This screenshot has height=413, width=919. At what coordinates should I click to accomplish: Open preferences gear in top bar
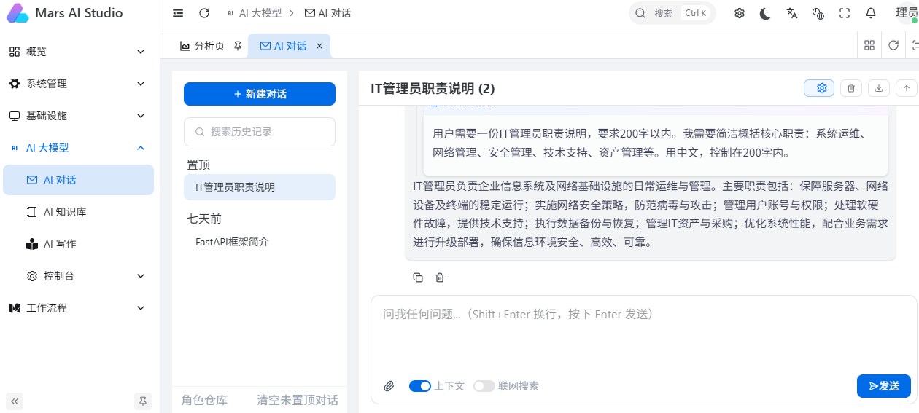click(x=740, y=13)
